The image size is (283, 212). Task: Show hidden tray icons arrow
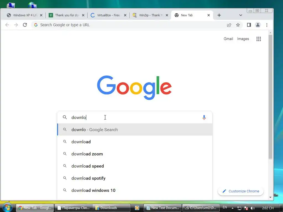point(232,208)
